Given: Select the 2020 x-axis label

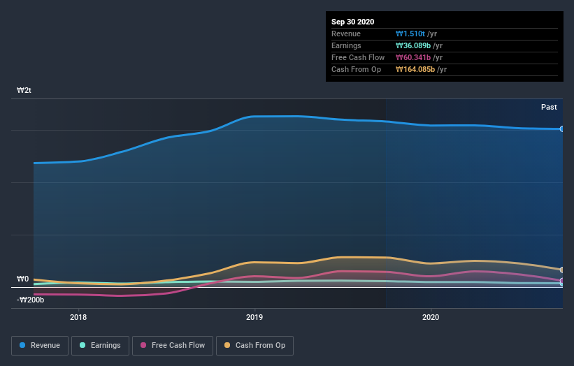Looking at the screenshot, I should (x=431, y=317).
